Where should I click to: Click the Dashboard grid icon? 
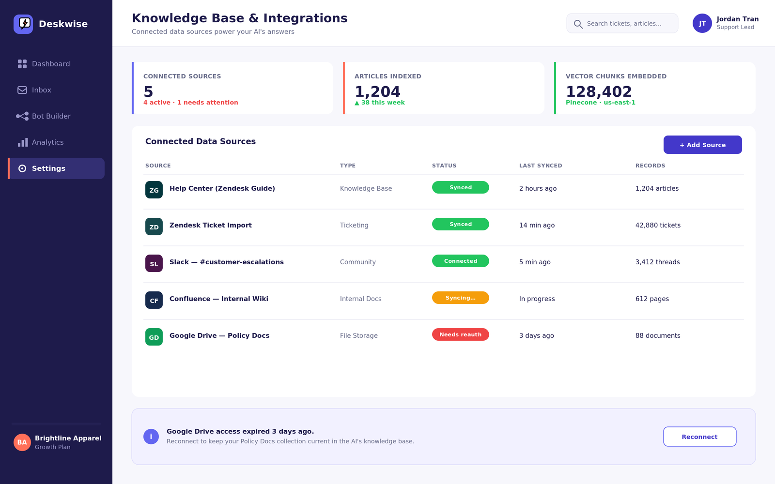click(22, 64)
